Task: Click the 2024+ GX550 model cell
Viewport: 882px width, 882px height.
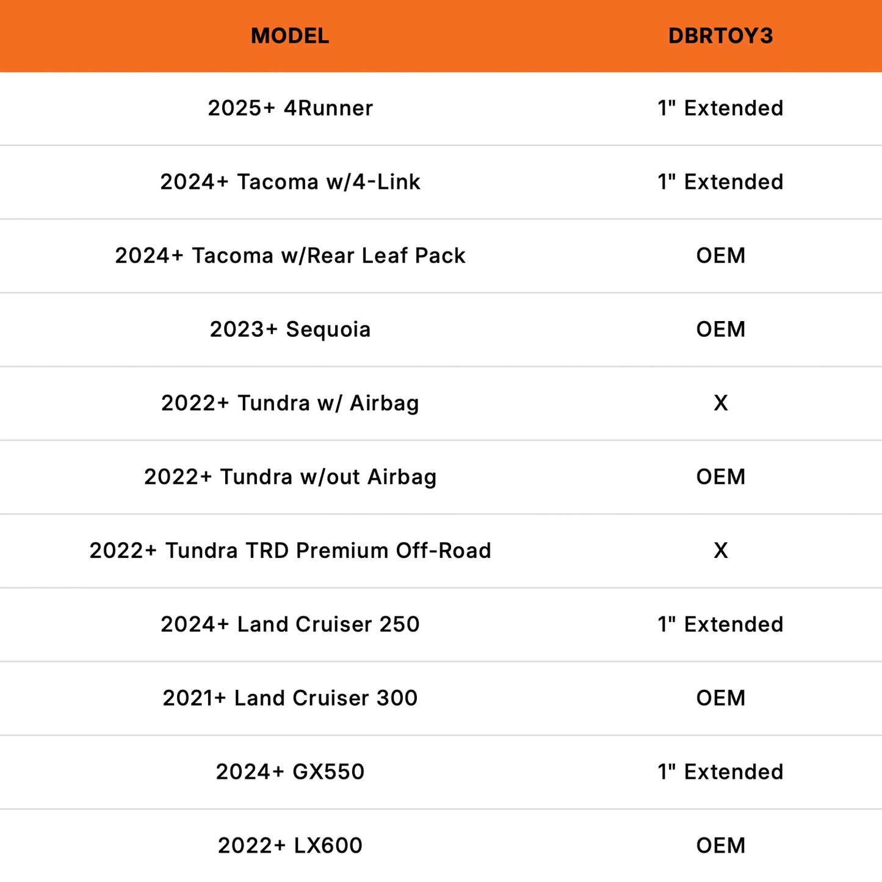Action: 290,772
